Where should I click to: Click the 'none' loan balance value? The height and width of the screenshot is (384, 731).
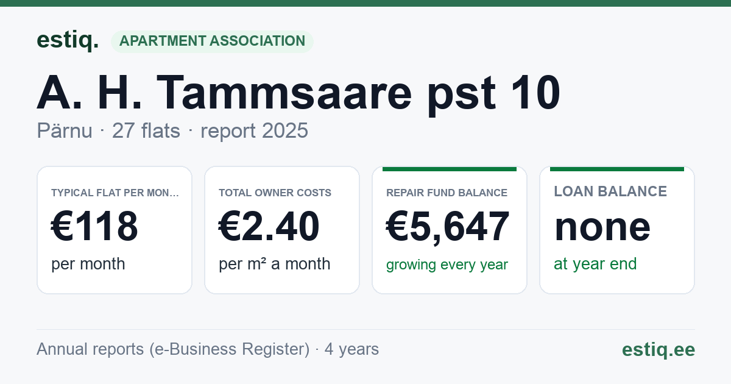click(602, 226)
